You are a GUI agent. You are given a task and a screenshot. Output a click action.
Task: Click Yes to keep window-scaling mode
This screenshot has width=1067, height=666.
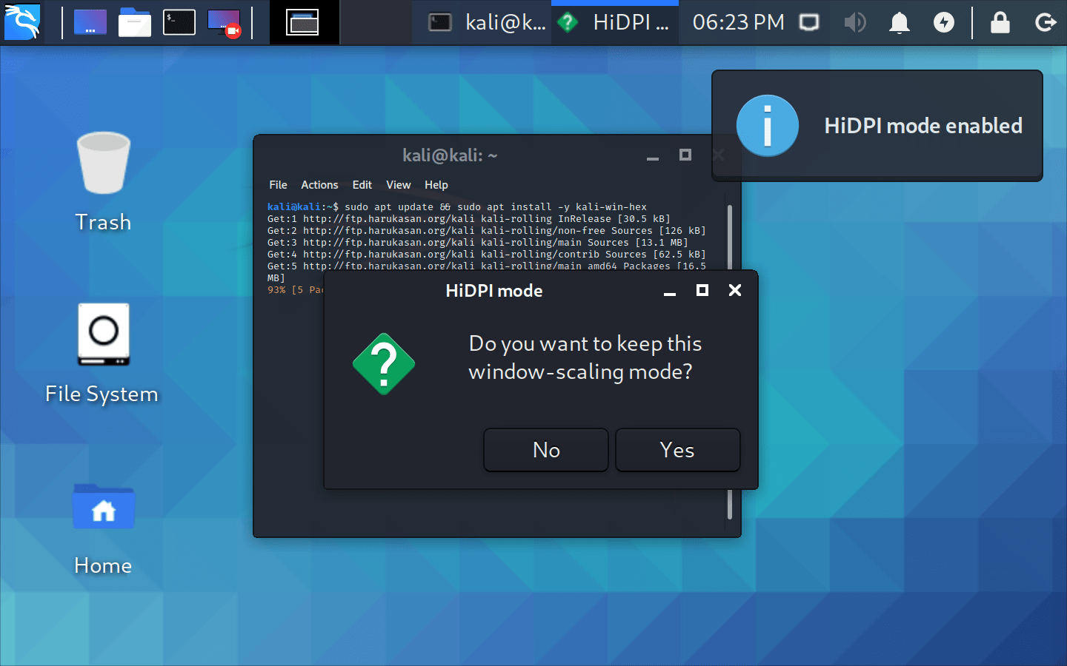tap(677, 450)
